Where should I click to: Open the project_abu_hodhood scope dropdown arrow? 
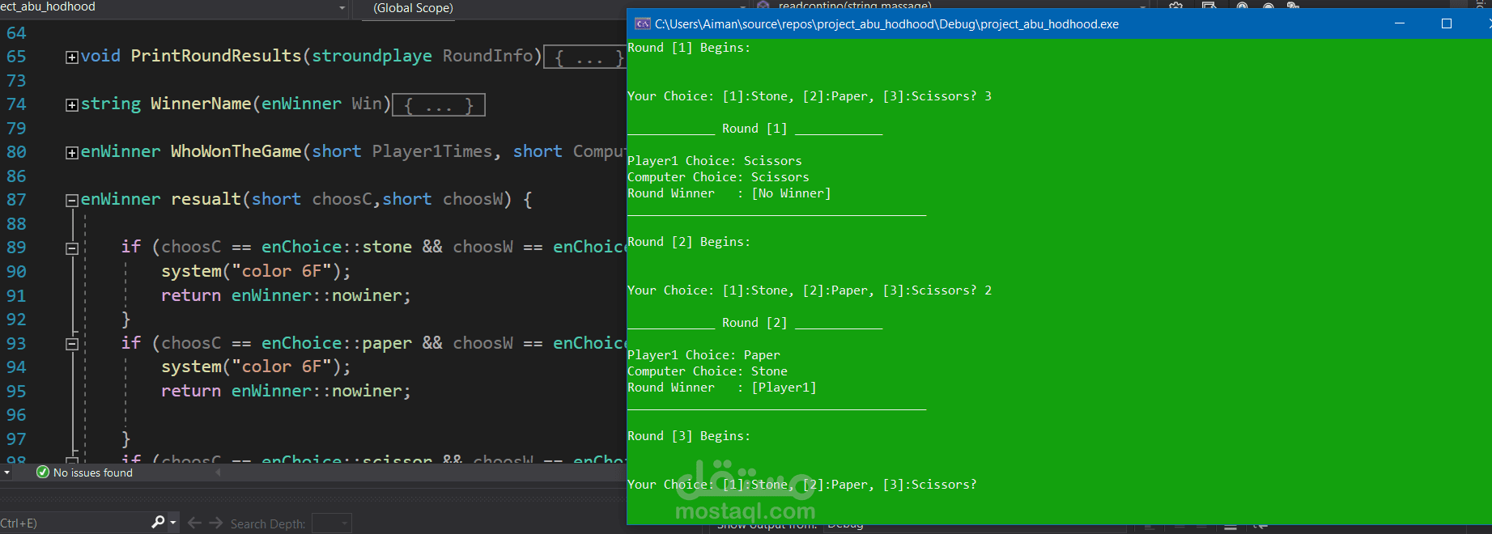[342, 8]
